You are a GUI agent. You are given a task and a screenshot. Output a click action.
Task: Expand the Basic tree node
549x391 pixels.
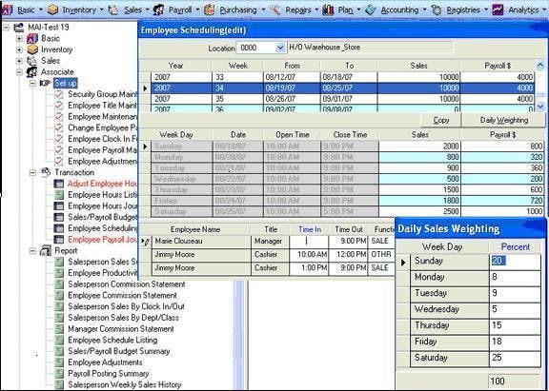[x=20, y=38]
